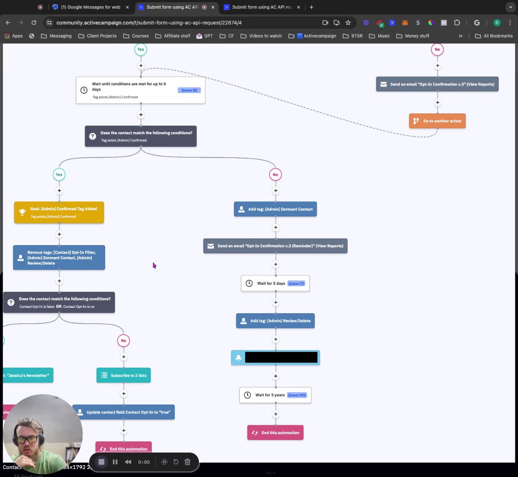Click the camera icon in address bar

[x=325, y=23]
